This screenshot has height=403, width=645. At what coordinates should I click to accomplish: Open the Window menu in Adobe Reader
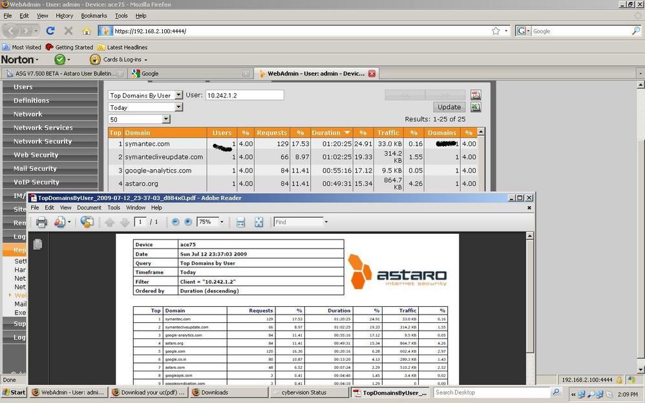(x=136, y=208)
